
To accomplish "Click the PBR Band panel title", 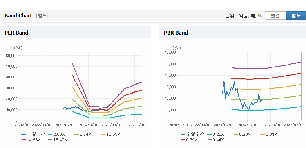I will (176, 33).
